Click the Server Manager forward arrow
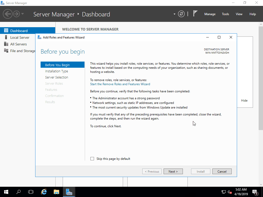Screen dimensions: 263x197 [16, 14]
